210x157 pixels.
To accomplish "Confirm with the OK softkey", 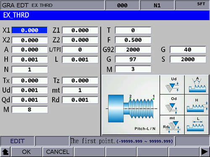I will pyautogui.click(x=26, y=152).
